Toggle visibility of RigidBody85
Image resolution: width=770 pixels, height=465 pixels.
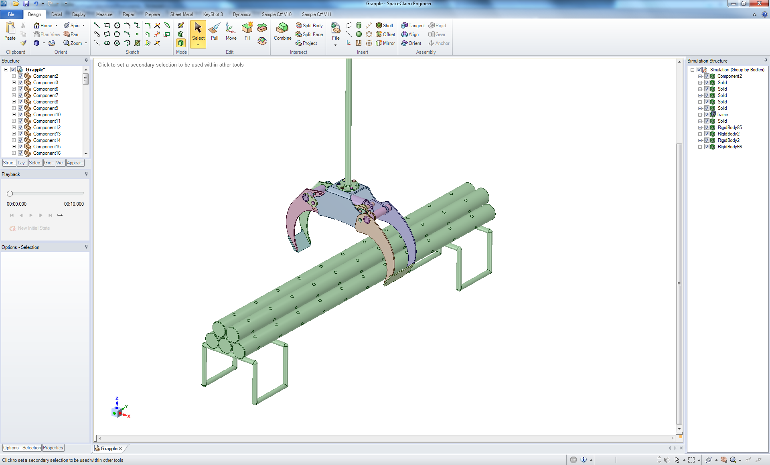pos(707,127)
